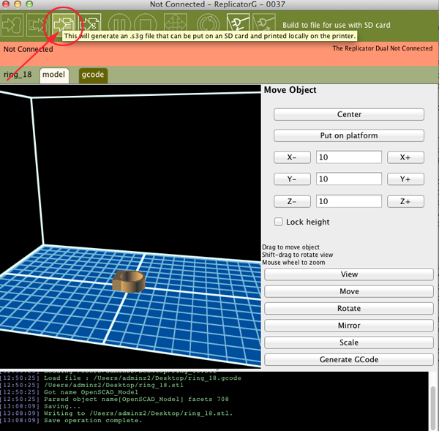Click the Connect plug icon

coord(238,25)
